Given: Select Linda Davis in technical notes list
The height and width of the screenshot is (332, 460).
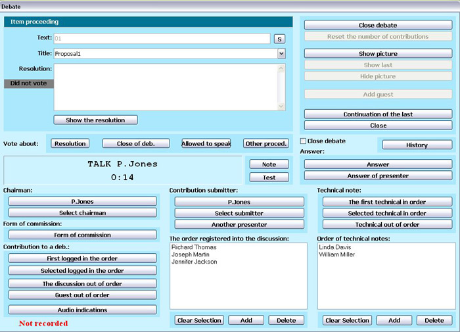Looking at the screenshot, I should 334,248.
